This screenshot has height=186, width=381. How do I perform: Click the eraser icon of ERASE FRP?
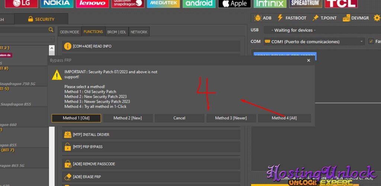click(68, 177)
